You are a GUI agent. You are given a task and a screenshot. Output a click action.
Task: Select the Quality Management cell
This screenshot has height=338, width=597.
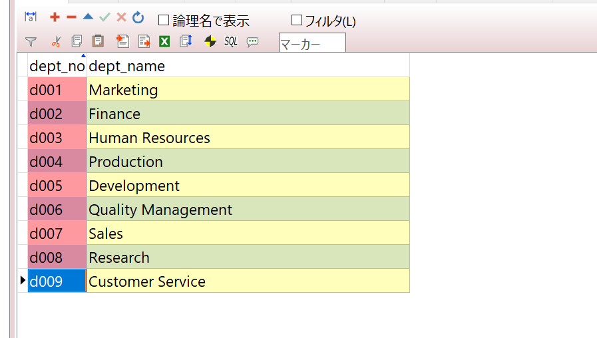point(248,209)
